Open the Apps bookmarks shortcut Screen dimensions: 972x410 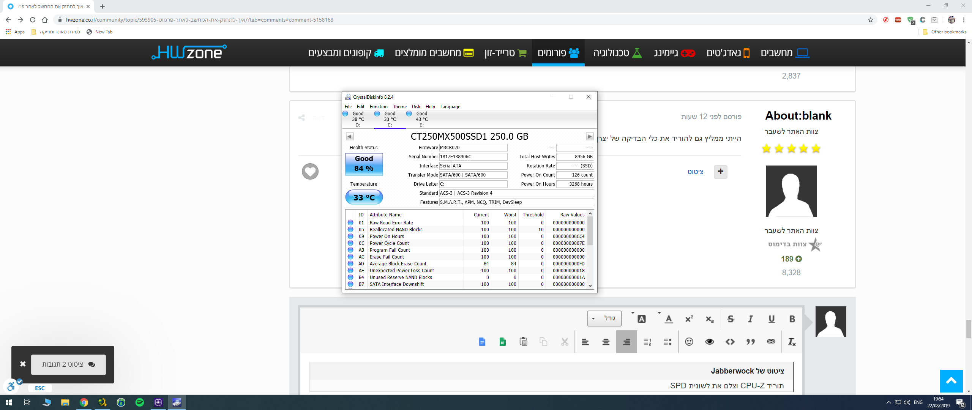point(15,32)
